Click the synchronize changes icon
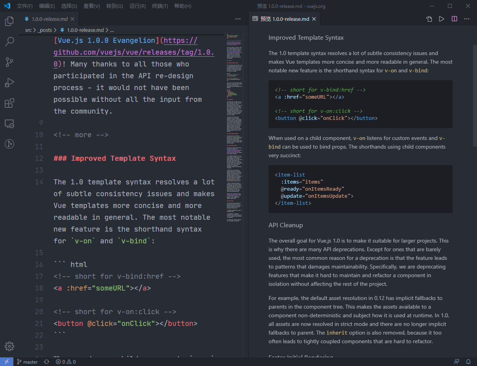Screen dimensions: 477x366 46,362
